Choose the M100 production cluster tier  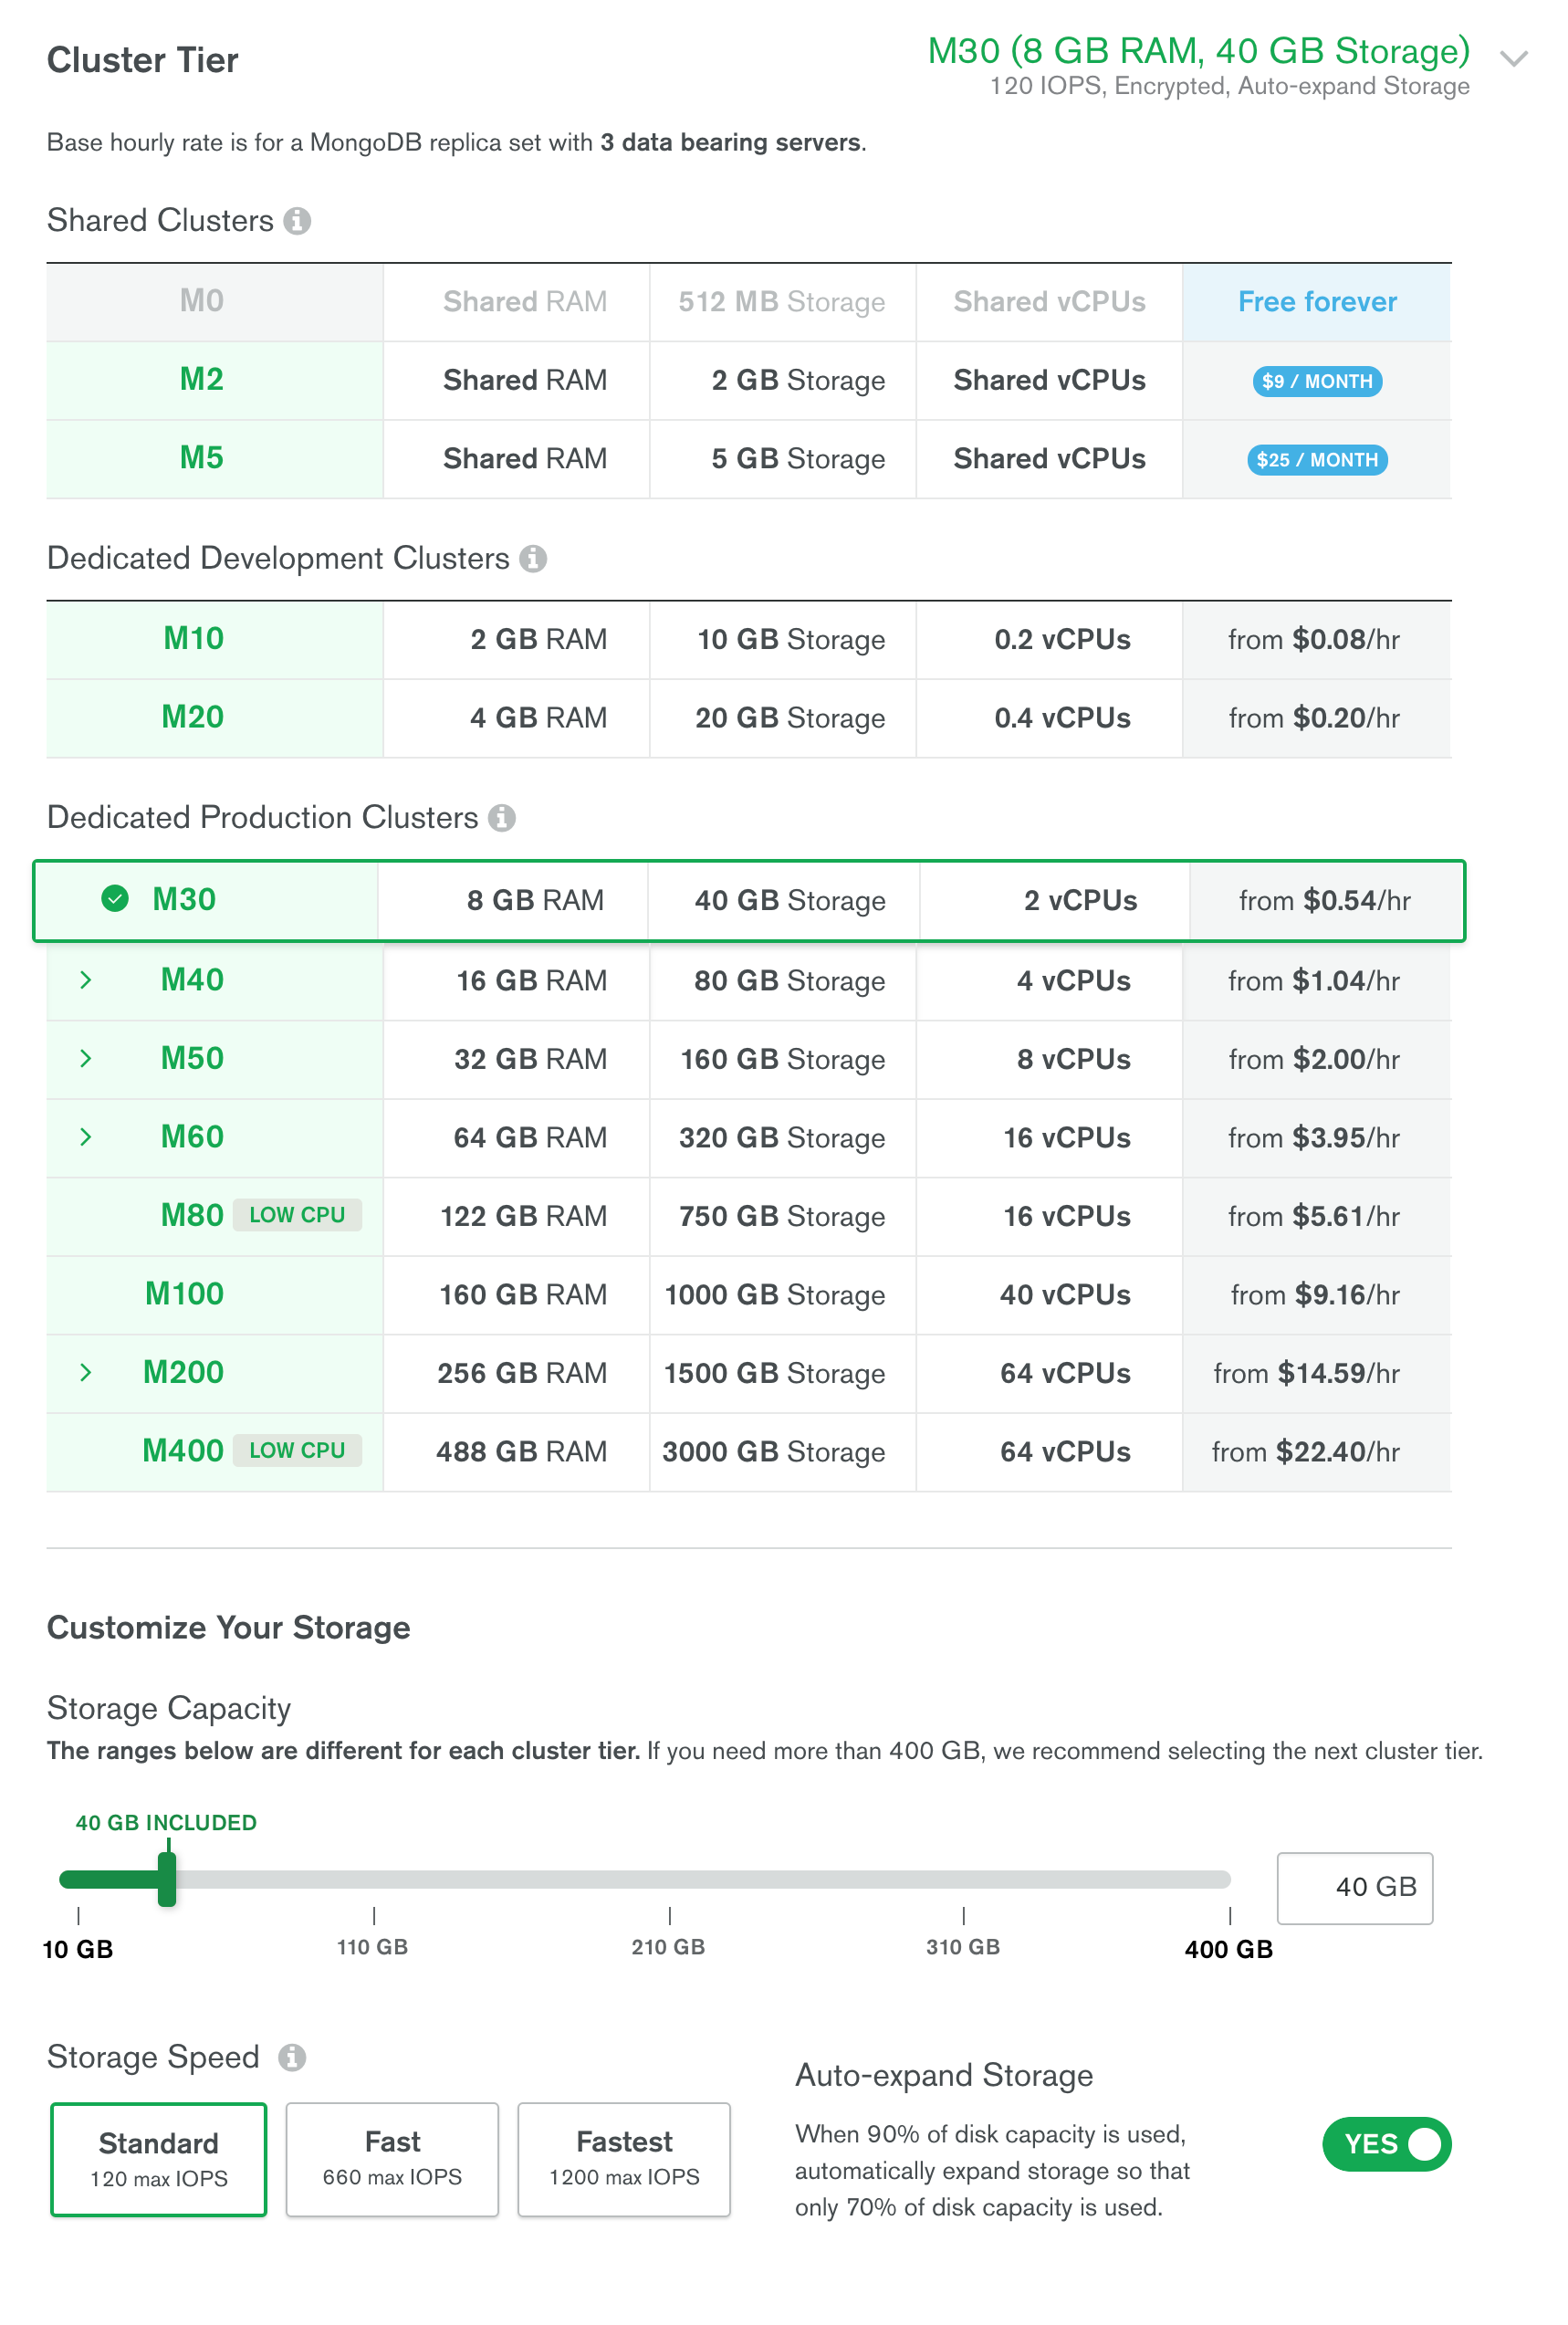pyautogui.click(x=185, y=1294)
